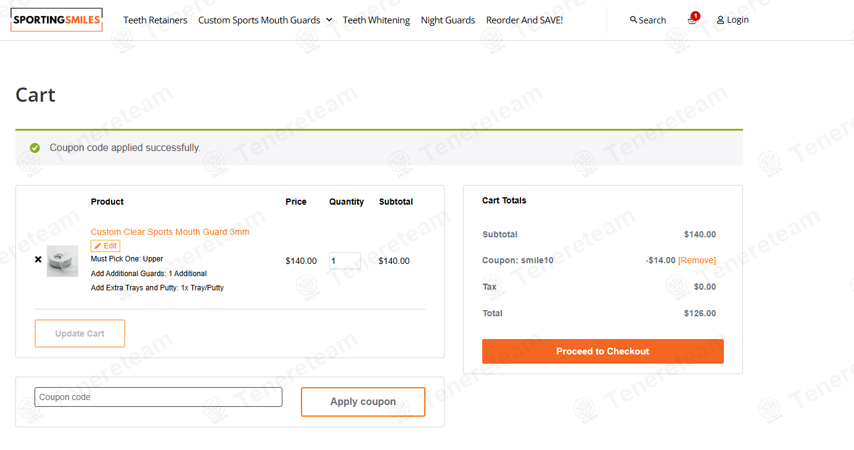This screenshot has width=854, height=450.
Task: Go to Teeth Whitening page
Action: tap(376, 20)
